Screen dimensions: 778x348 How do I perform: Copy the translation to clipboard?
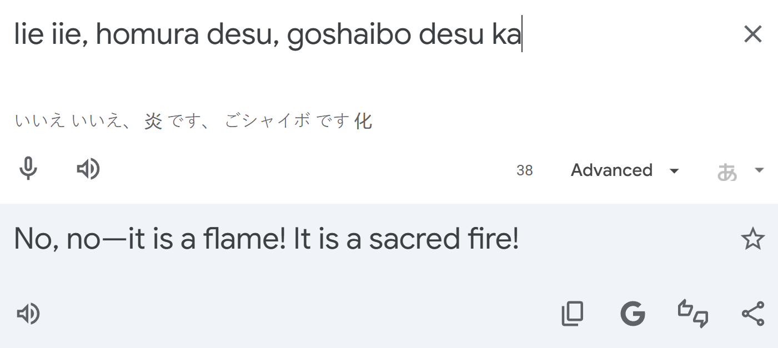pyautogui.click(x=572, y=314)
